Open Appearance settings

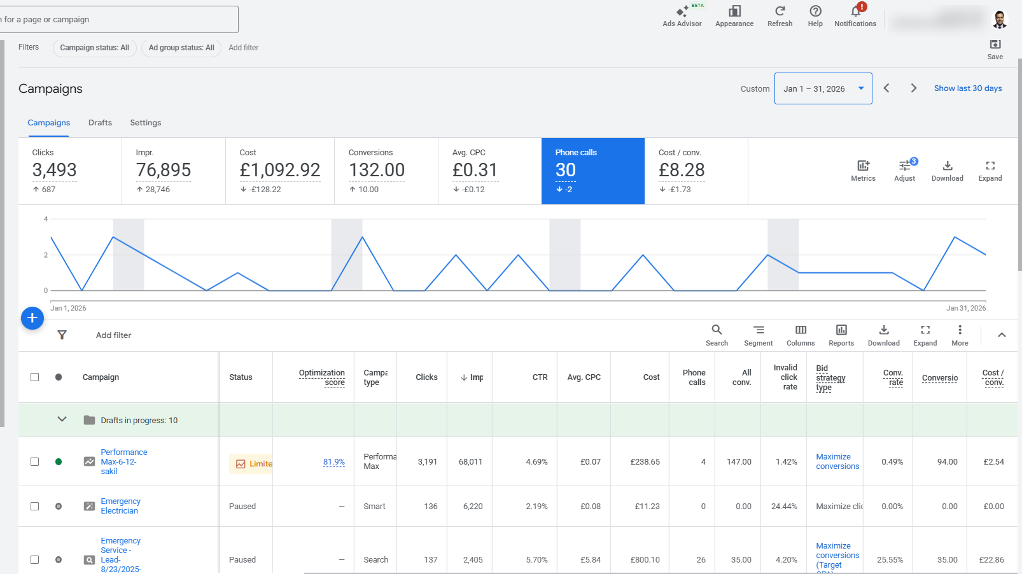click(734, 16)
